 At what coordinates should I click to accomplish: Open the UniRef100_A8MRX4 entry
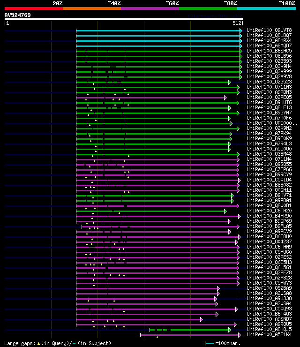(x=269, y=40)
